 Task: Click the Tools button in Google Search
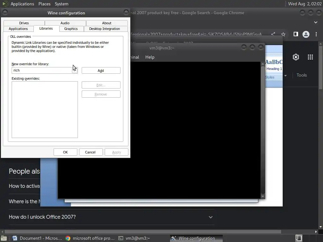(302, 75)
